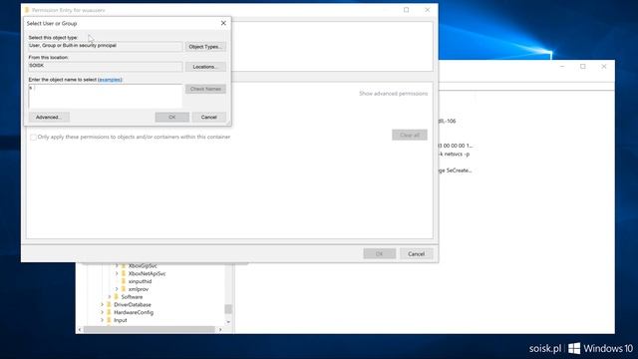Minimize the Registry Editor window
This screenshot has height=359, width=638.
[562, 67]
